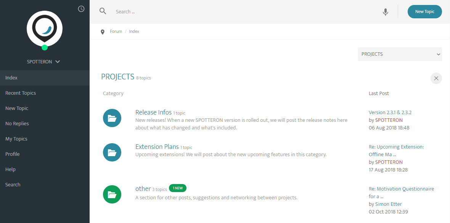
Task: Open the green 'other' category folder icon
Action: [112, 195]
